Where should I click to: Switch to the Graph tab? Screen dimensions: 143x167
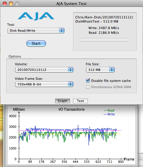pyautogui.click(x=63, y=101)
